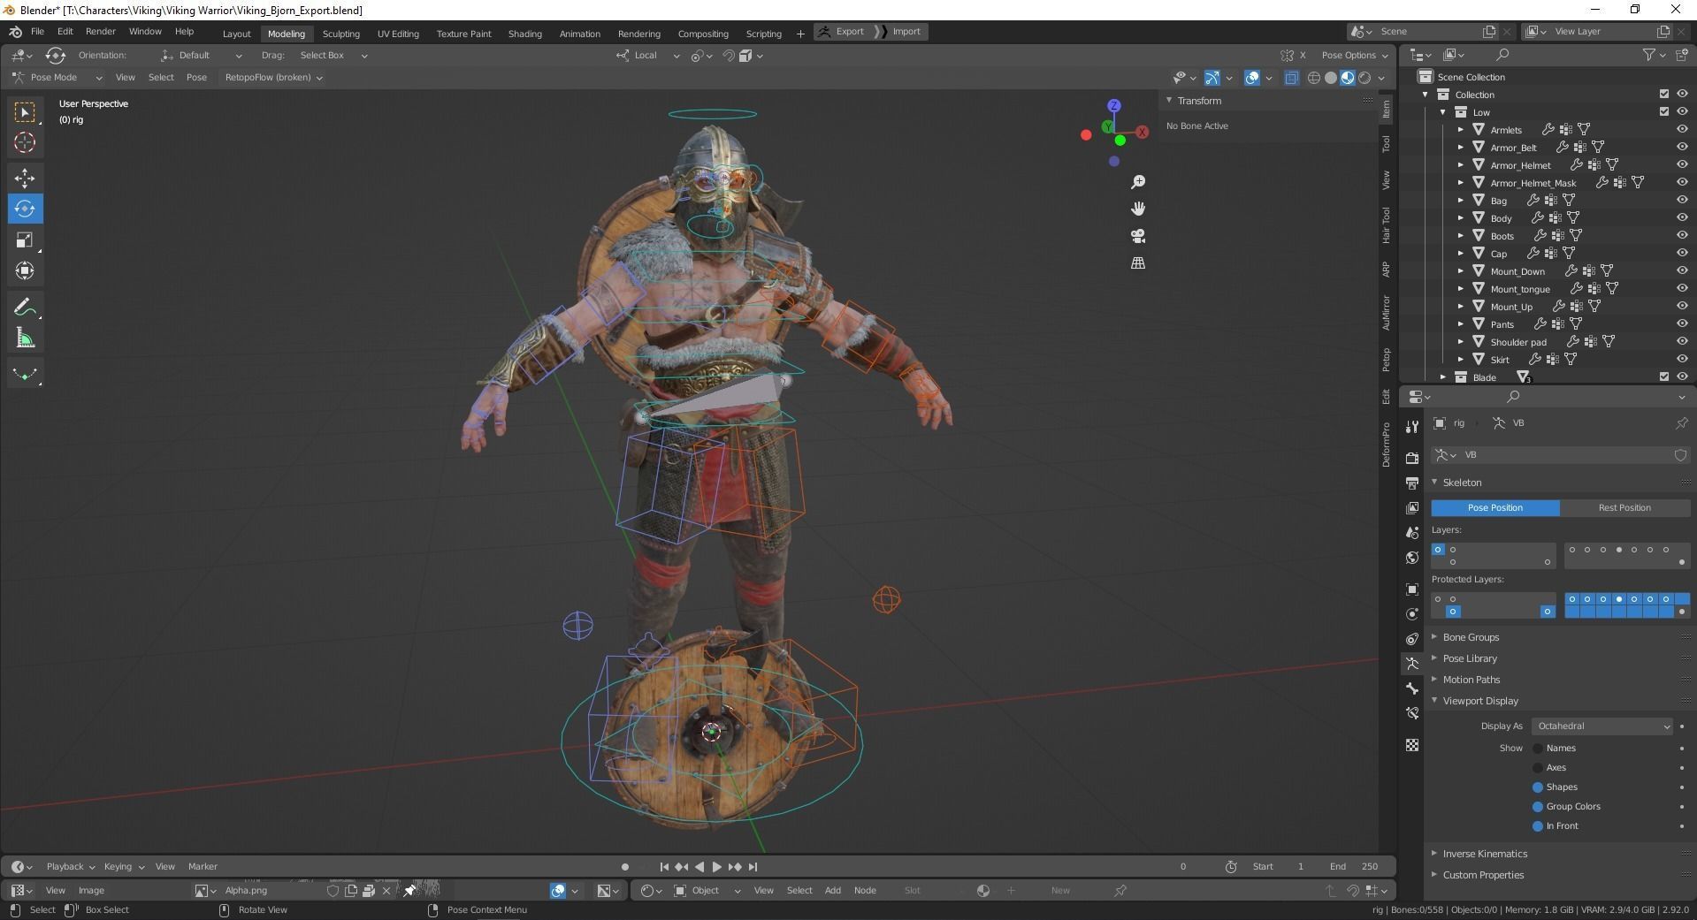Hide Pants object with eye icon
The width and height of the screenshot is (1697, 920).
[x=1682, y=323]
